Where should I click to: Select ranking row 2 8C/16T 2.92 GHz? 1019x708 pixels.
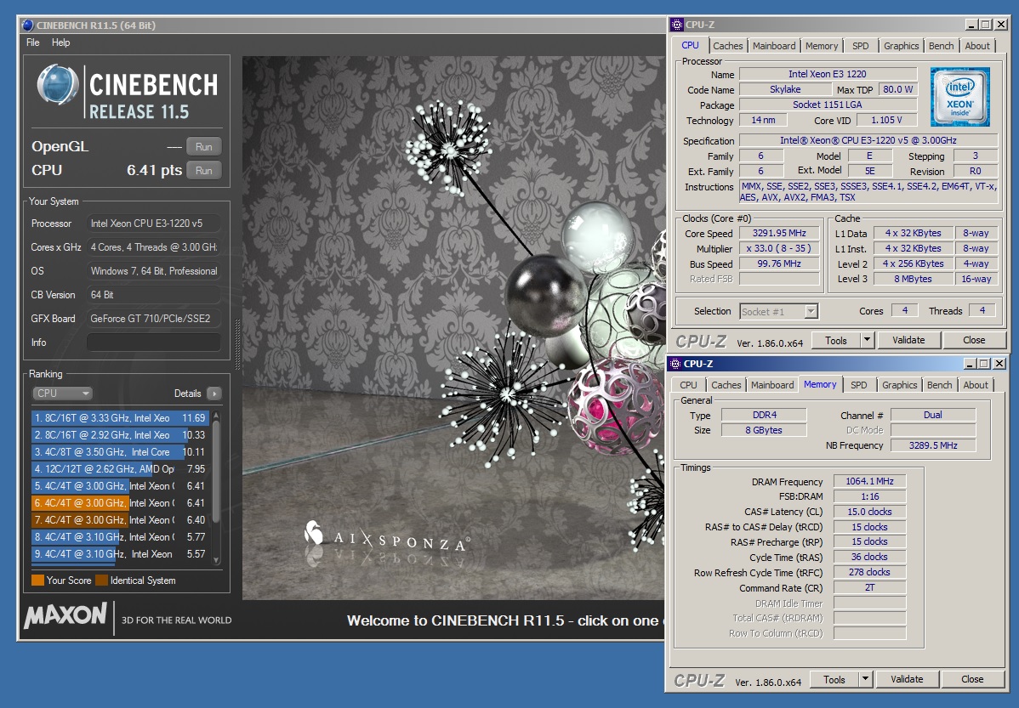pos(120,435)
